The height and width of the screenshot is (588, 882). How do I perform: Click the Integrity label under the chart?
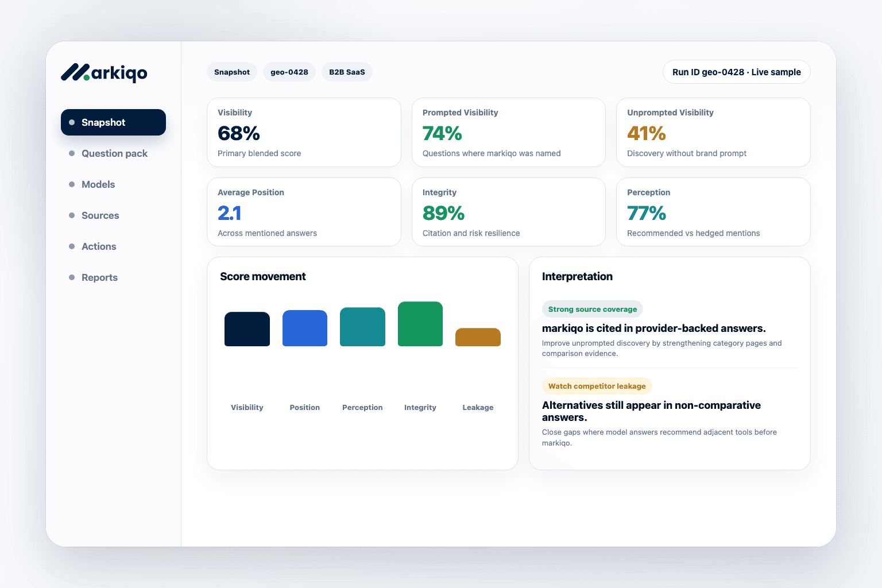420,407
